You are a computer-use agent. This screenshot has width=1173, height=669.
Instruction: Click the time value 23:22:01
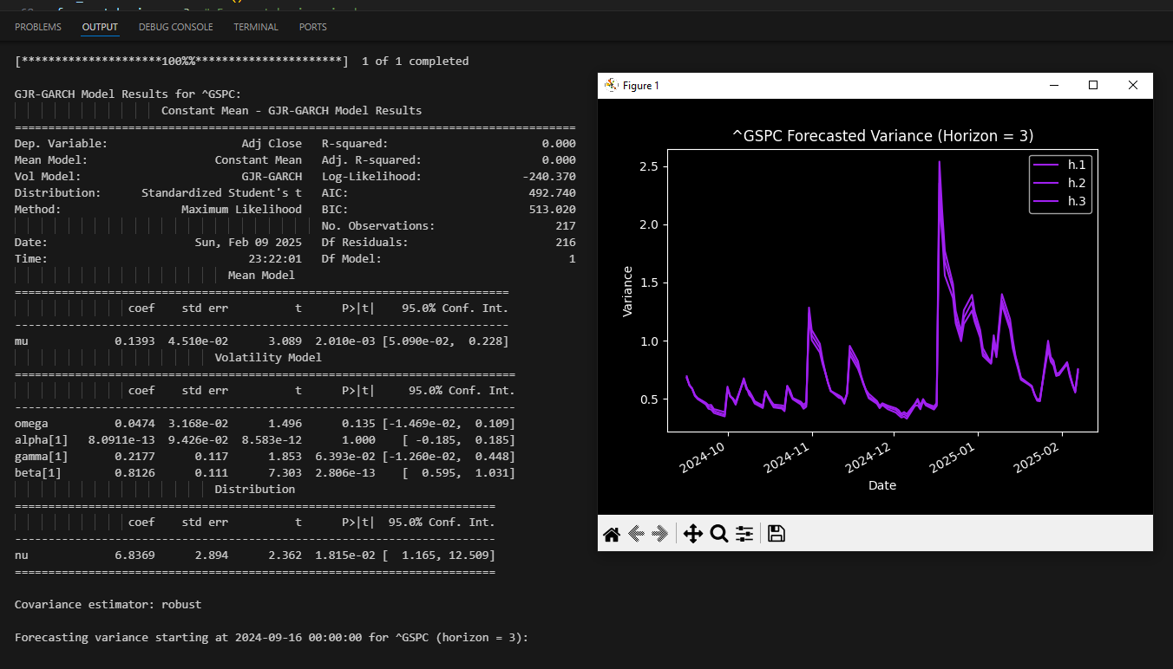coord(275,258)
